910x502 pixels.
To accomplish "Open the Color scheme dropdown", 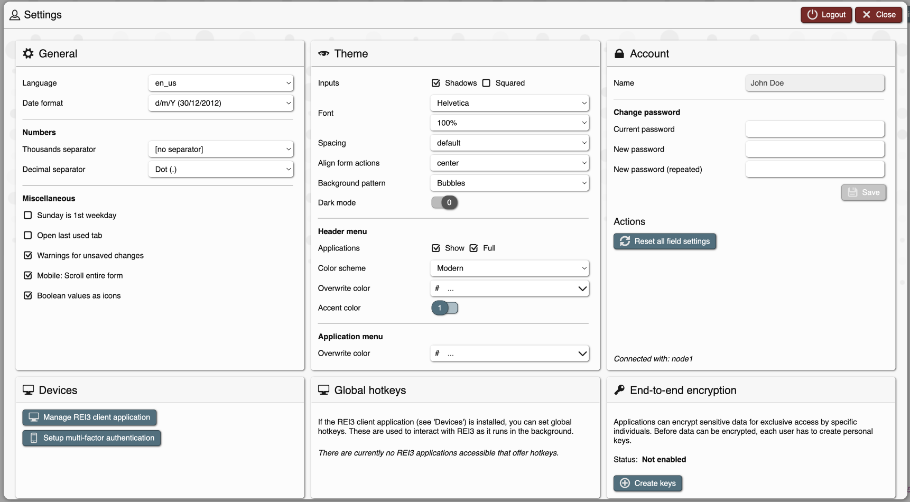I will [509, 268].
